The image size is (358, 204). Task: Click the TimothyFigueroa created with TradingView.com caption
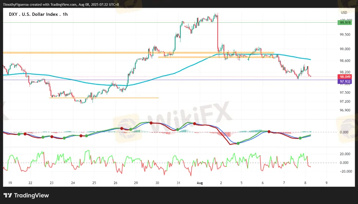[61, 4]
